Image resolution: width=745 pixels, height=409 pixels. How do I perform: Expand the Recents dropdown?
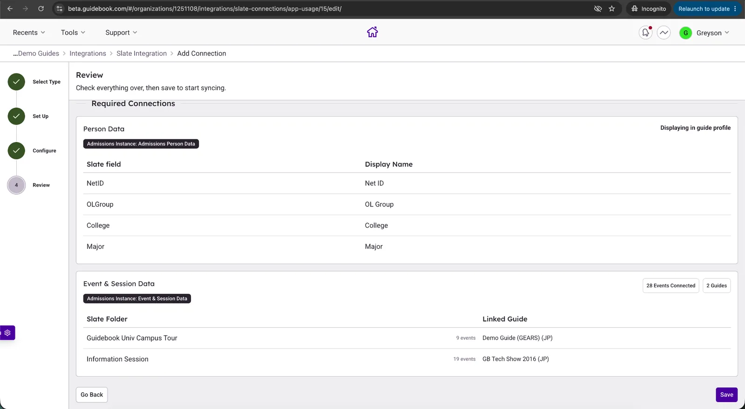coord(29,33)
